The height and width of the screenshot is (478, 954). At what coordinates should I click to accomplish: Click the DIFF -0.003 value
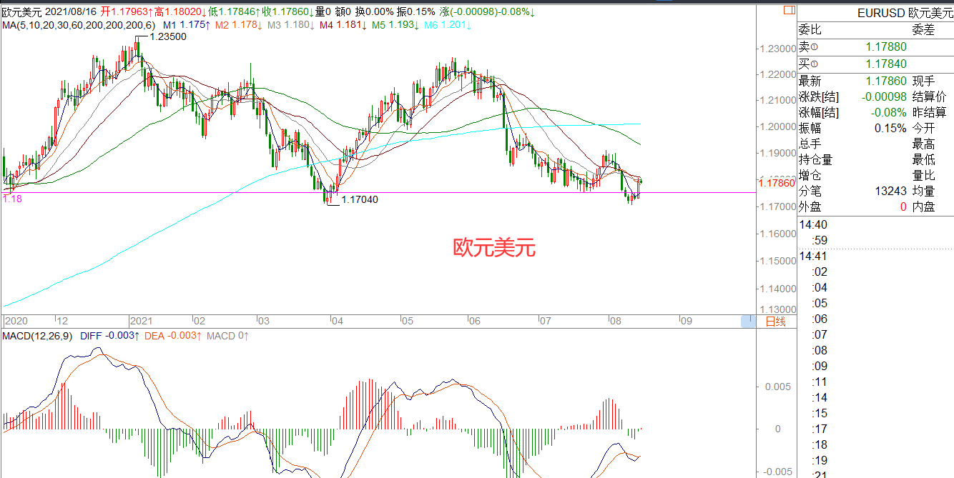tap(109, 335)
